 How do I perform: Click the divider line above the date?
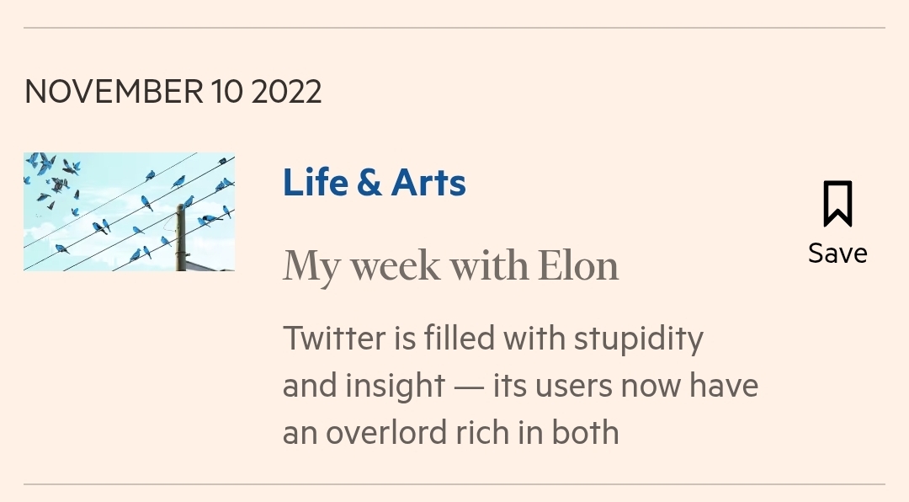pos(454,28)
